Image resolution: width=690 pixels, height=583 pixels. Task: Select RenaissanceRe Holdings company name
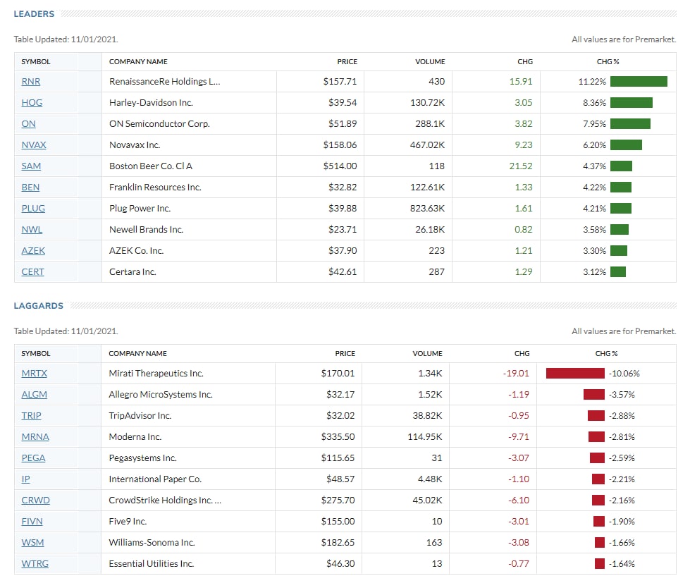[x=165, y=81]
